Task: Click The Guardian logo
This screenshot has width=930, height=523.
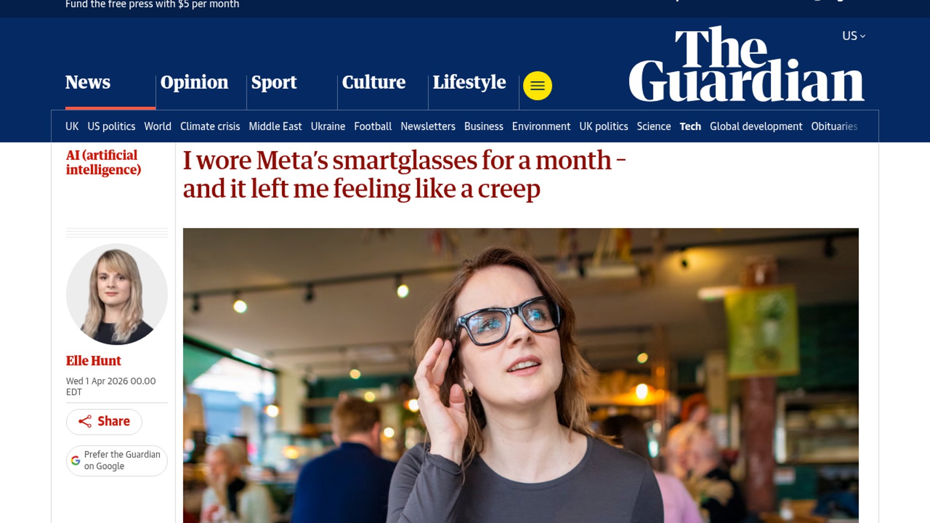Action: (x=746, y=63)
